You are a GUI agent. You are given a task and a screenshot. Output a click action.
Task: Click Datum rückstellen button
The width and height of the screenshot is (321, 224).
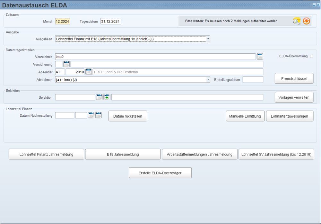[x=128, y=116]
